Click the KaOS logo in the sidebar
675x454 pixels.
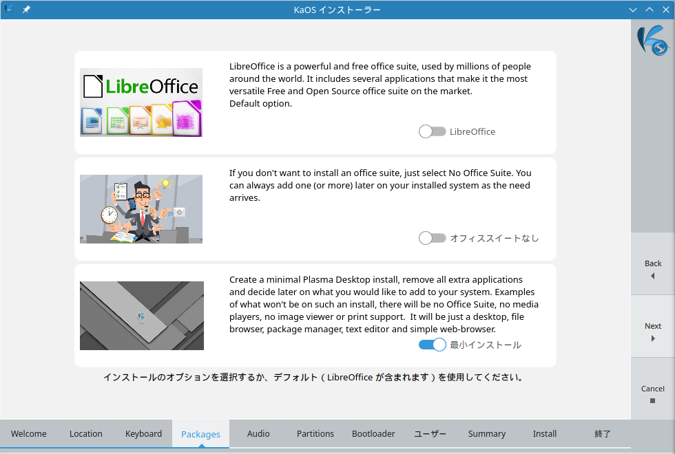click(x=653, y=41)
